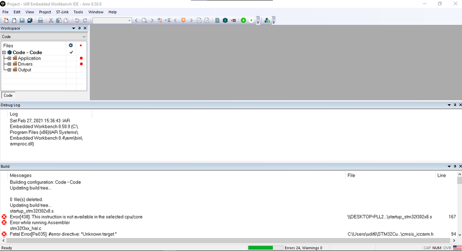This screenshot has height=251, width=462.
Task: Click the orange Replace arrows icon
Action: click(x=160, y=20)
